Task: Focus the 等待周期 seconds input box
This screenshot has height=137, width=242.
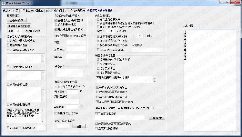Action: pyautogui.click(x=72, y=106)
